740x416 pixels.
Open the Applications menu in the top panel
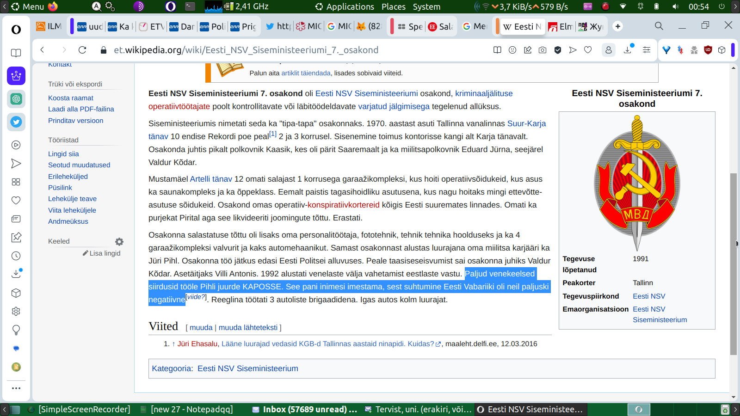(x=345, y=6)
